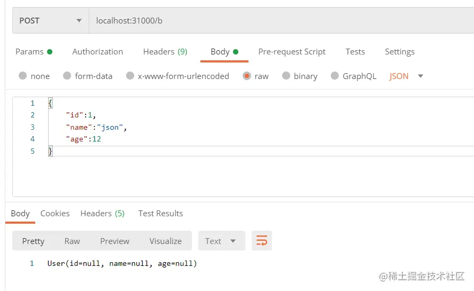Open the POST method dropdown

point(51,20)
